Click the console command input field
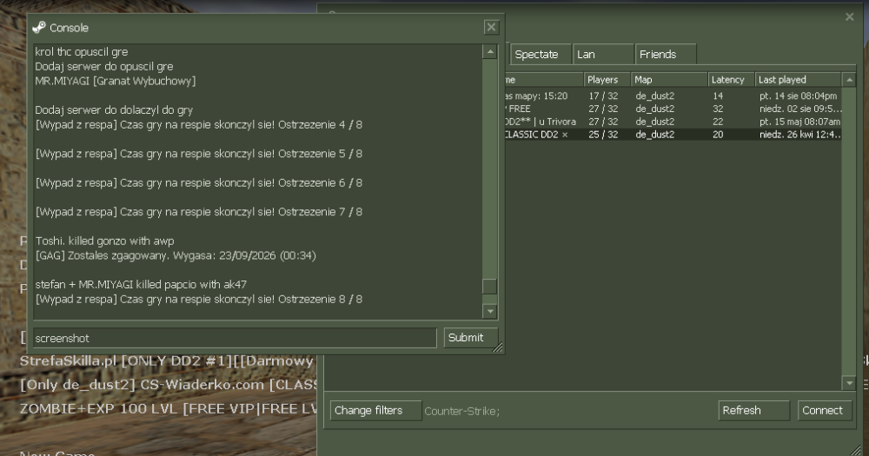Screen dimensions: 869x456 pyautogui.click(x=235, y=338)
